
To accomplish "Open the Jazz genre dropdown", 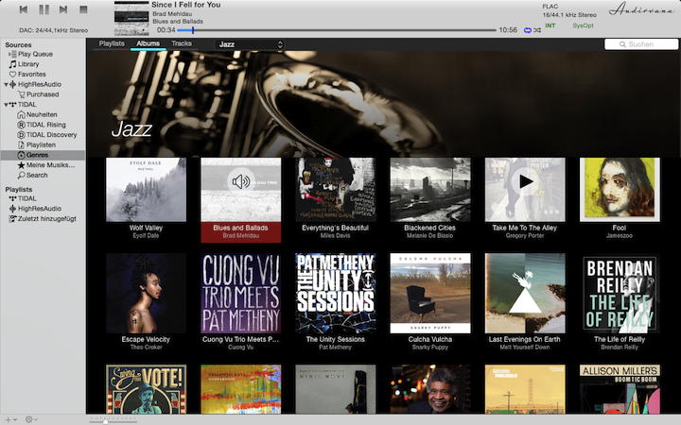I will point(251,44).
